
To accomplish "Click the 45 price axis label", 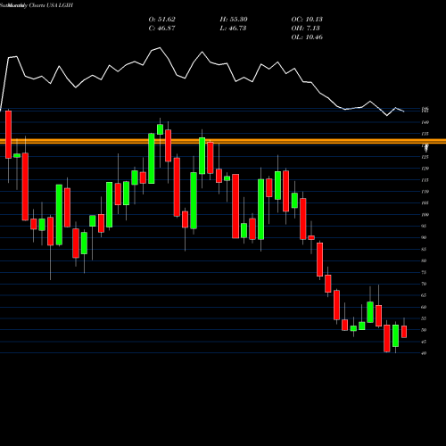I will click(x=425, y=342).
